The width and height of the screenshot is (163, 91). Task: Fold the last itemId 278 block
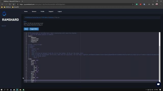click(28, 78)
